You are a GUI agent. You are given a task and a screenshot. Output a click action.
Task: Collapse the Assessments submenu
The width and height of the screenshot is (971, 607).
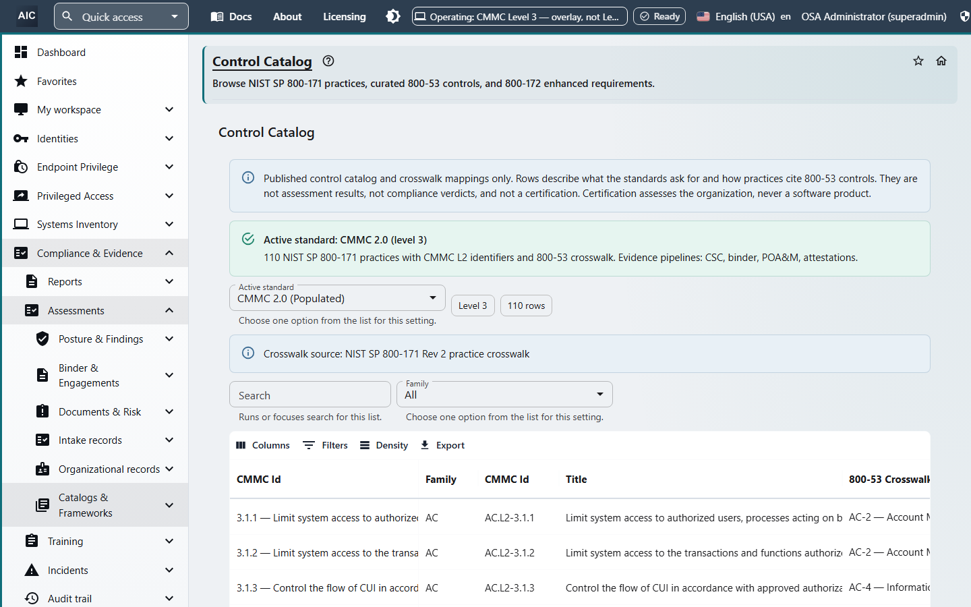(94, 310)
